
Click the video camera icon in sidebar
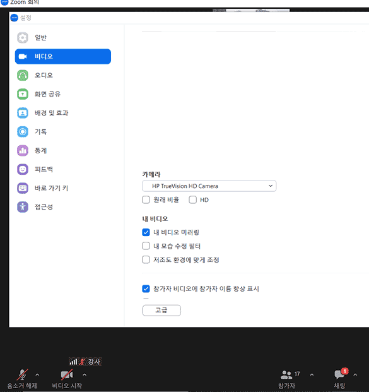(x=23, y=57)
